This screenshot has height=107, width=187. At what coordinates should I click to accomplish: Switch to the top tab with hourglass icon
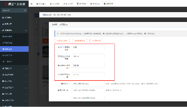(82, 4)
